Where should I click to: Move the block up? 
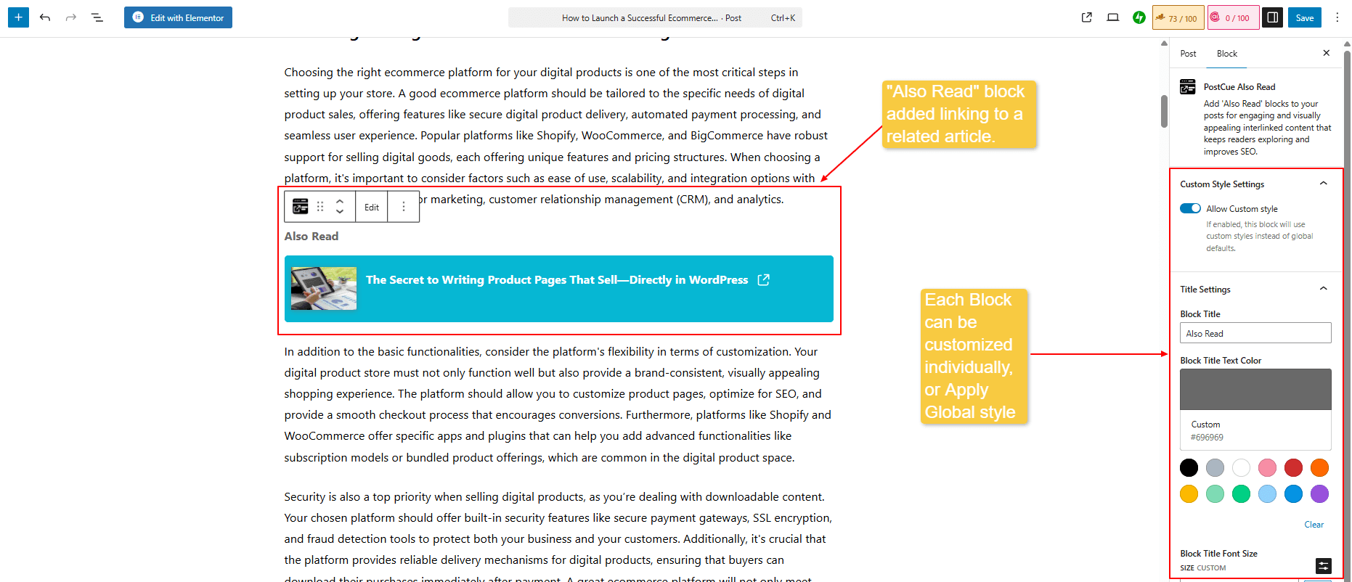pos(340,202)
